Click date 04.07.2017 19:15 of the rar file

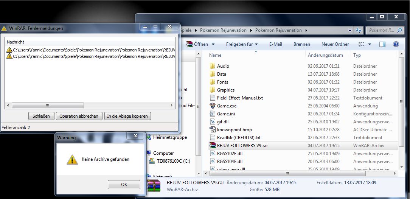[x=323, y=146]
